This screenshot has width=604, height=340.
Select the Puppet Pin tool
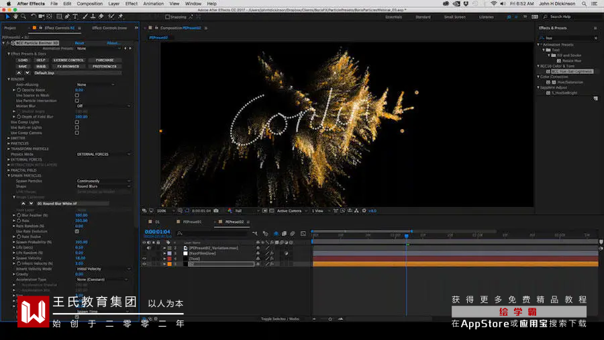(120, 17)
